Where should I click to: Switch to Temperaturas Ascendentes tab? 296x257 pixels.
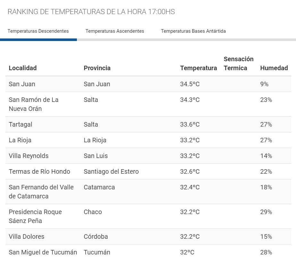(115, 31)
